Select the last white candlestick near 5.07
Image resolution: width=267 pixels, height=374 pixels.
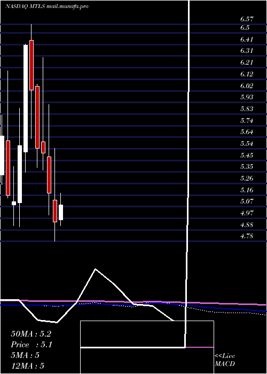point(61,212)
